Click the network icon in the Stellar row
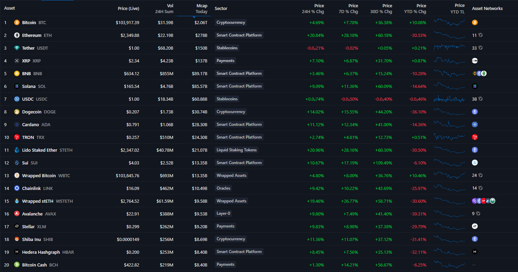Viewport: 518px width, 272px height. [475, 226]
